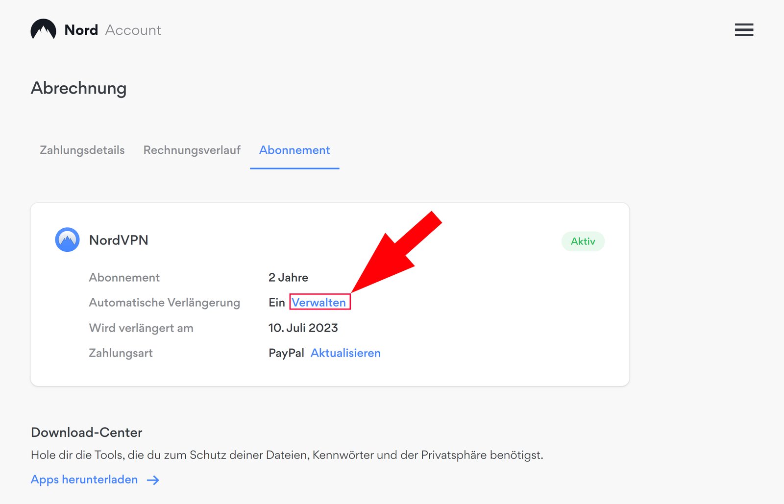
Task: Open the hamburger menu
Action: tap(744, 30)
